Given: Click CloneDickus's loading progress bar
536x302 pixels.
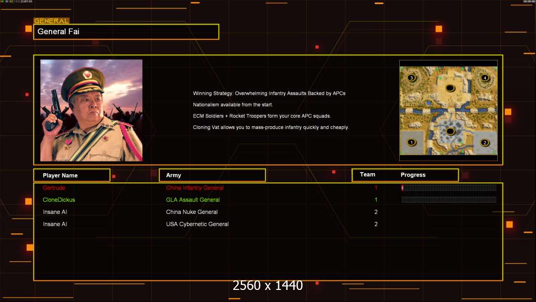Looking at the screenshot, I should click(x=449, y=200).
